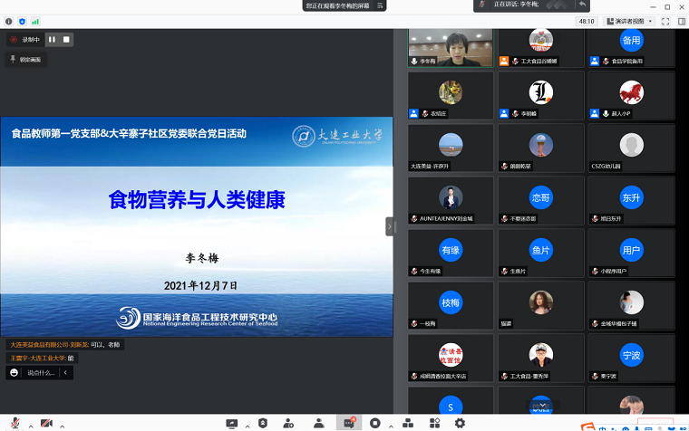This screenshot has width=689, height=431.
Task: Open the 演讲者视图 view dropdown
Action: 626,21
